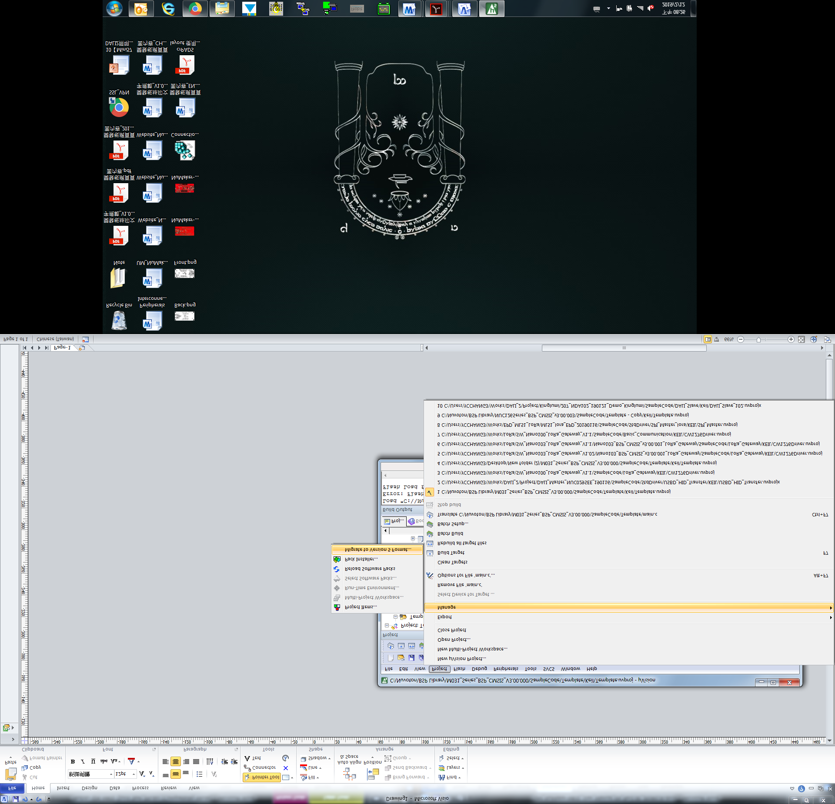This screenshot has width=835, height=804.
Task: Click the Reload Software Packs icon
Action: pos(337,569)
